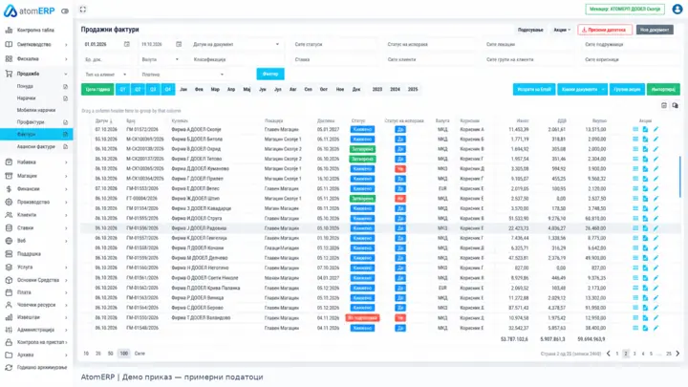Viewport: 688px width, 387px height.
Task: Click new-document icon beside Профактури
Action: click(65, 122)
